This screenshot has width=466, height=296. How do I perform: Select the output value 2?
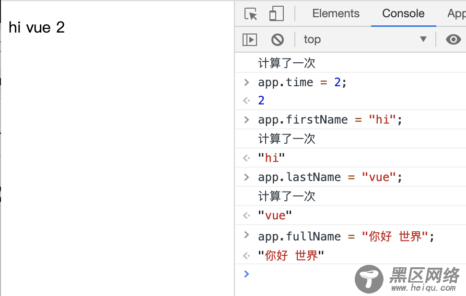click(x=261, y=101)
